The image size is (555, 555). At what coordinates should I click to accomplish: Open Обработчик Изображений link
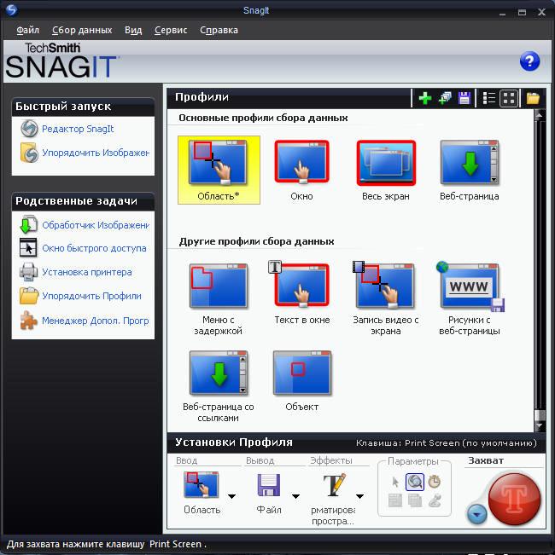pos(96,225)
